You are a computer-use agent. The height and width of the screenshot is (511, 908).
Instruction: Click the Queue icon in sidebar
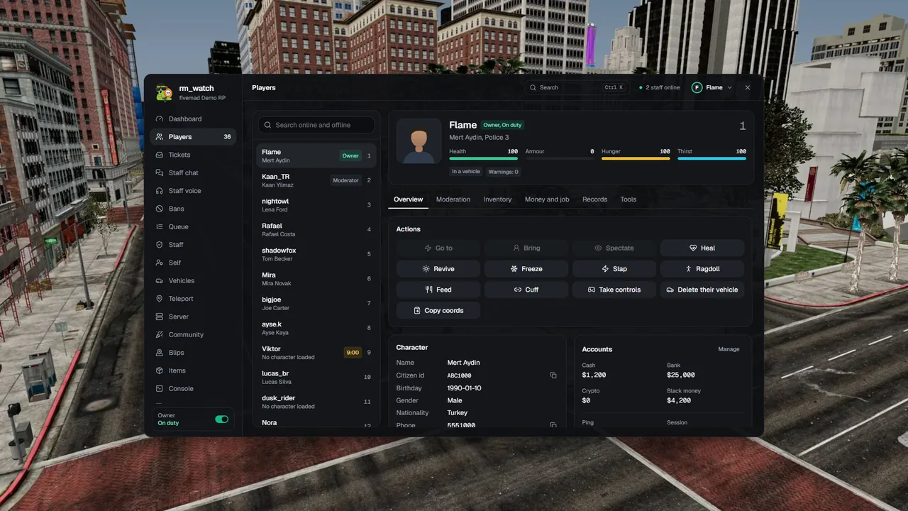160,226
